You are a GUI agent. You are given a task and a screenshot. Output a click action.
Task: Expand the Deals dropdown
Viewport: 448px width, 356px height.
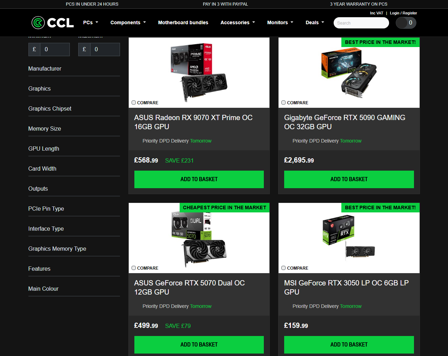click(315, 22)
